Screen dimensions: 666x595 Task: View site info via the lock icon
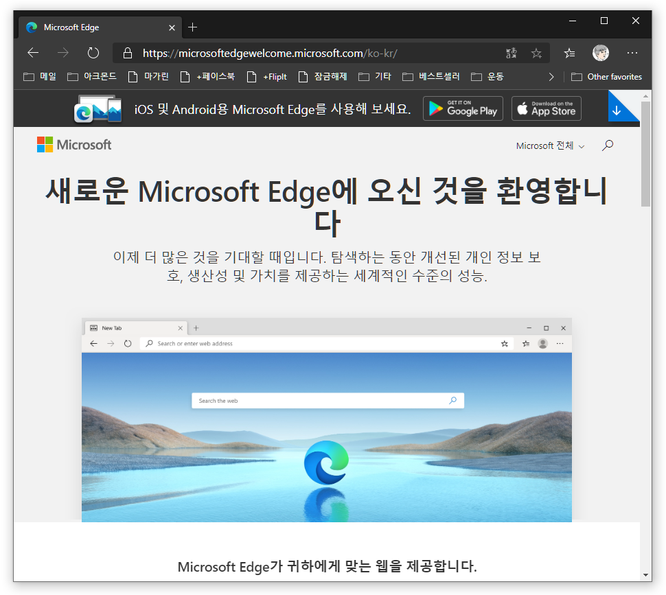pos(128,53)
